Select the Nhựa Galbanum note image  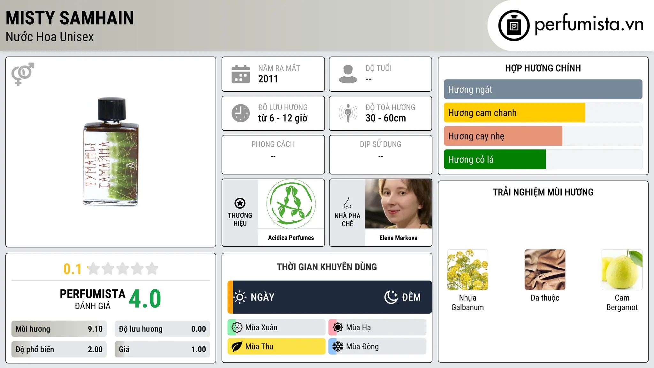[x=468, y=270]
